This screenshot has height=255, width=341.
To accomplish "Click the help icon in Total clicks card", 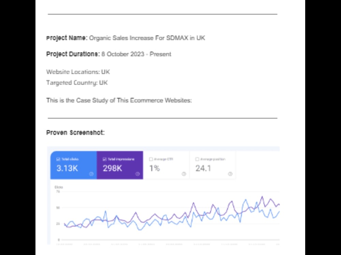I will point(91,174).
